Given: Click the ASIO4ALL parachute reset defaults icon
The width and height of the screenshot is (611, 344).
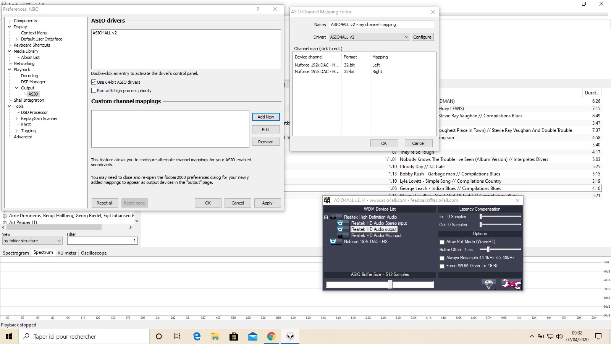Looking at the screenshot, I should tap(489, 284).
